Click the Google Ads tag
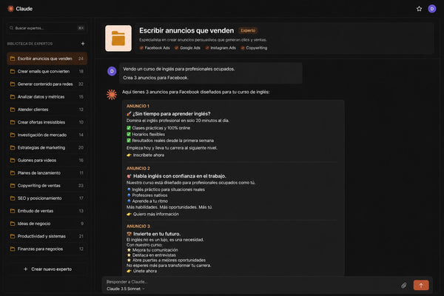The image size is (444, 296). tap(187, 48)
